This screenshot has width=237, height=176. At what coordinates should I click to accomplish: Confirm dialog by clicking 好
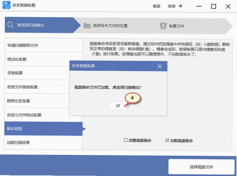[118, 106]
